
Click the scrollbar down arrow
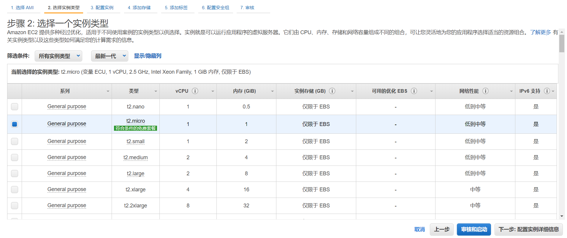[x=562, y=216]
